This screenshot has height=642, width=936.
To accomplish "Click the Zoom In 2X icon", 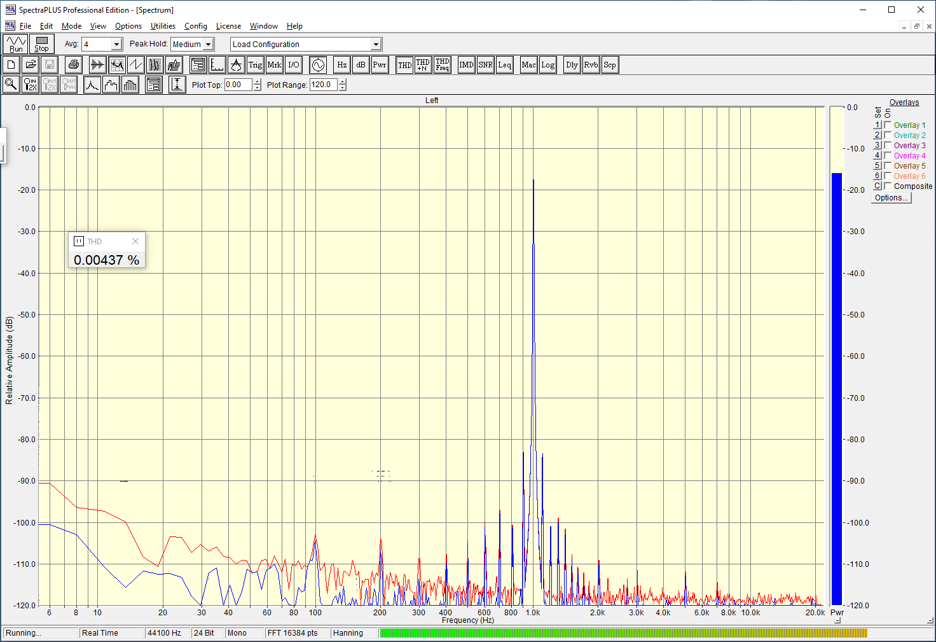I will pos(30,85).
